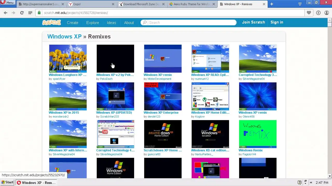
Task: Open Corrupted Technology 4 YouTube thumbnail
Action: click(x=115, y=134)
